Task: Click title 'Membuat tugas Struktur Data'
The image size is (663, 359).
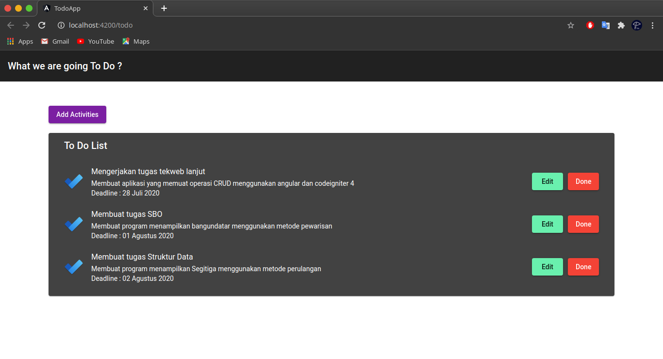Action: click(142, 257)
